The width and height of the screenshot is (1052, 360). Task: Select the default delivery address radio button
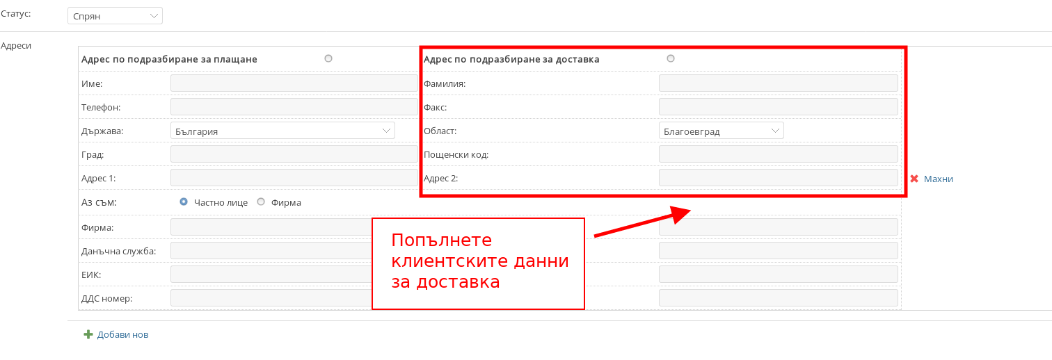click(x=671, y=58)
